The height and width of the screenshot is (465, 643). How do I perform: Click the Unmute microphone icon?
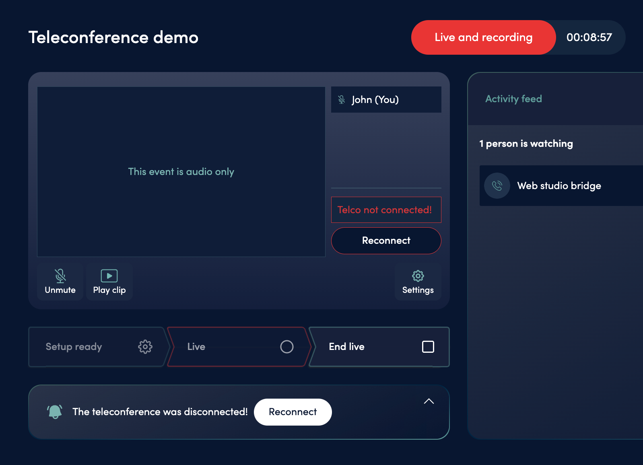pos(60,276)
